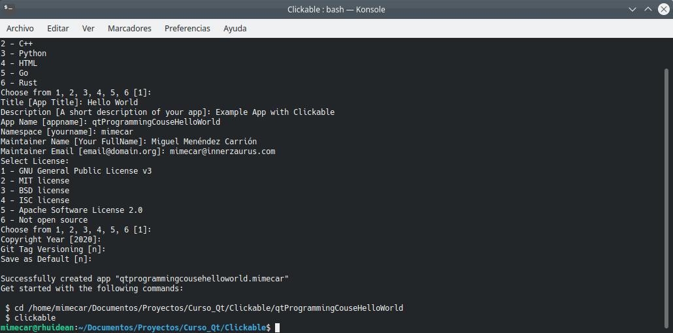Open the Ayuda menu
Screen dimensions: 673x333
(x=235, y=29)
